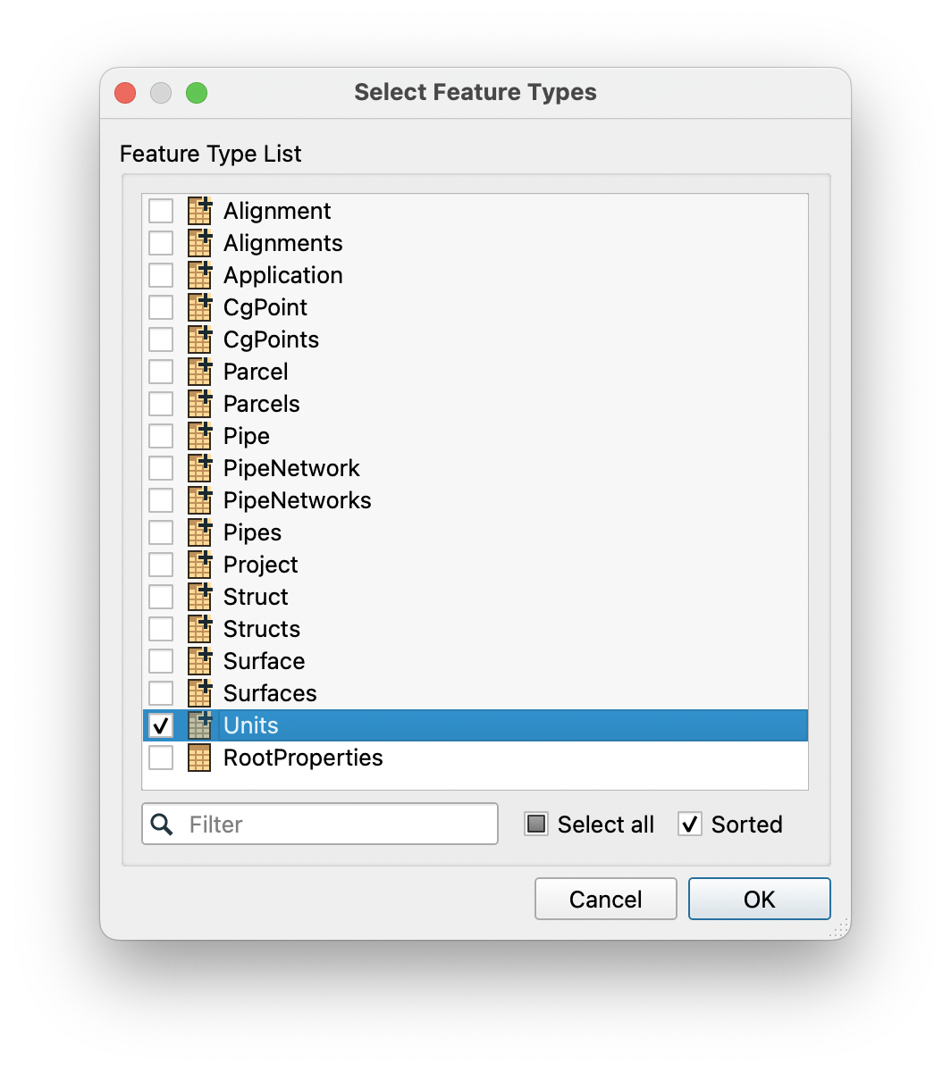
Task: Click the CgPoints feature type icon
Action: (x=200, y=339)
